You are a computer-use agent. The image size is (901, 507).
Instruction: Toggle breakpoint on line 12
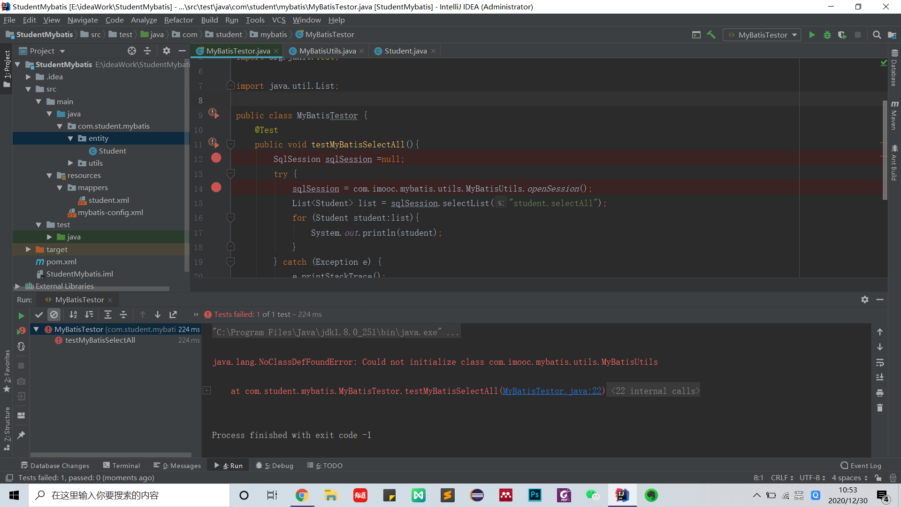tap(216, 158)
